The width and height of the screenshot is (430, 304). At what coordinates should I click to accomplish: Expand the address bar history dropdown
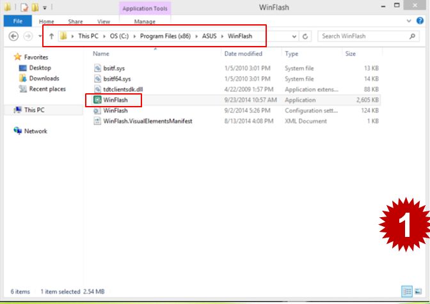tap(294, 36)
